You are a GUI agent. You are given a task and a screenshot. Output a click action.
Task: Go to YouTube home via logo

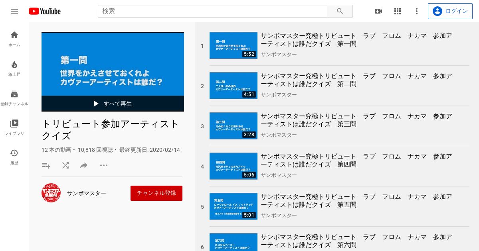[x=45, y=11]
